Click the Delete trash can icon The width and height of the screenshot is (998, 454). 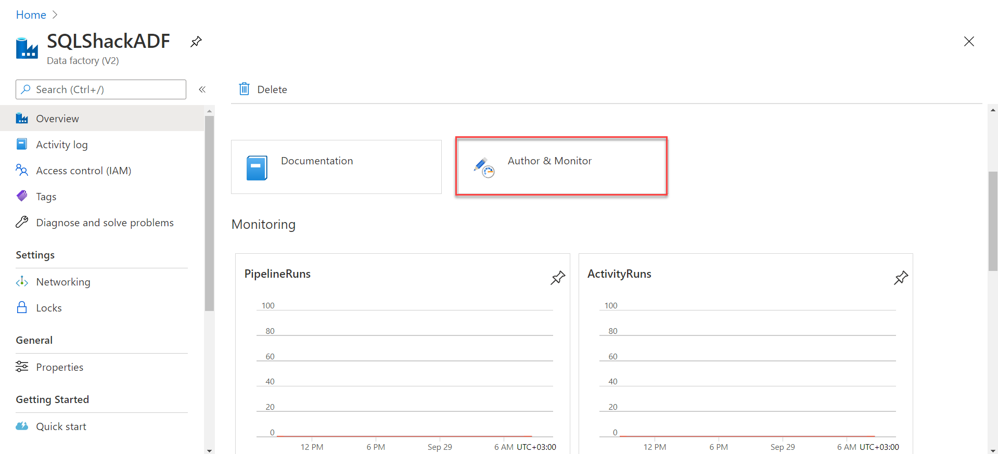coord(244,89)
